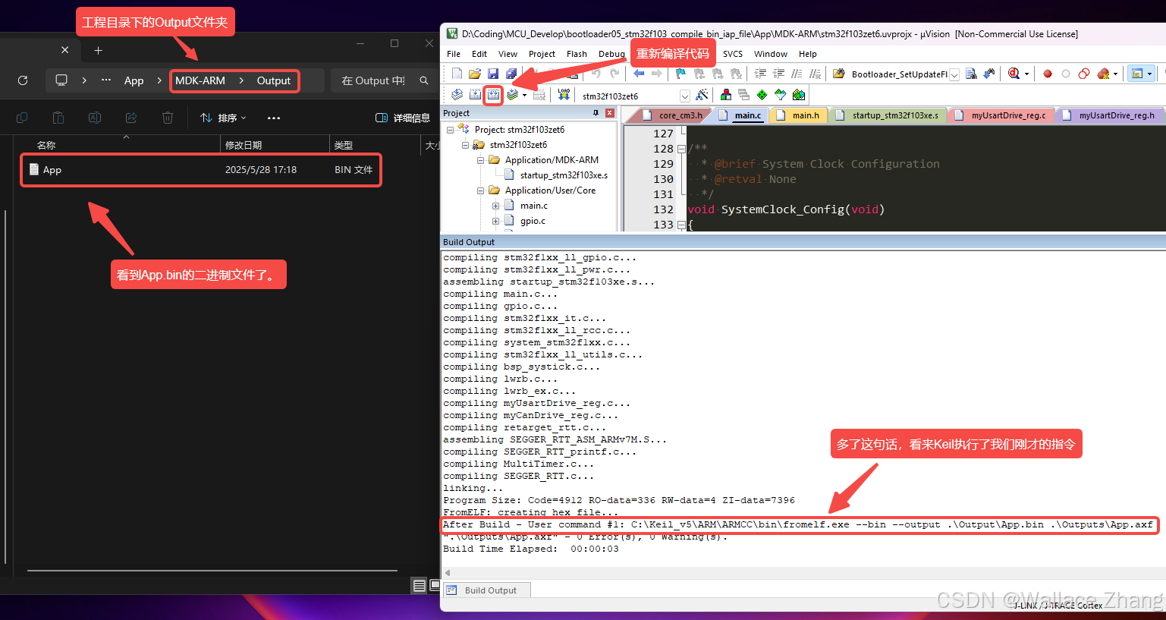Open the Project menu
The width and height of the screenshot is (1166, 620).
(x=542, y=54)
